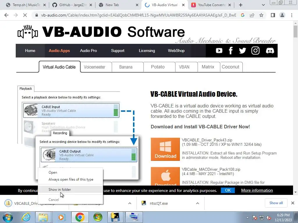Switch to Temp.sh MusicTe tab
298x223 pixels.
26,5
